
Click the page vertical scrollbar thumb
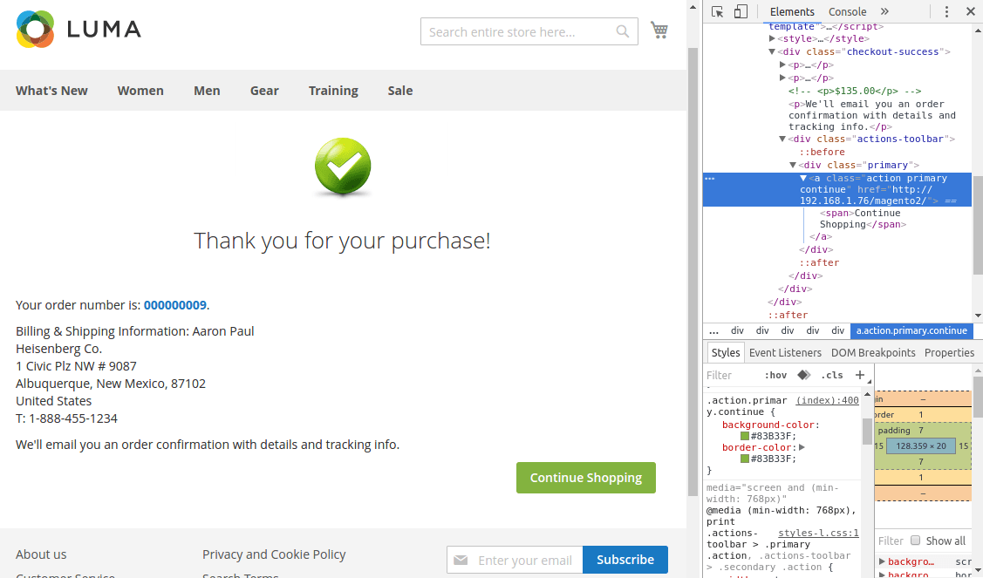(693, 271)
